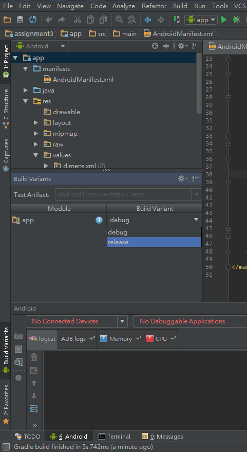Collapse the app module tree node
Screen dimensions: 247x452
click(15, 58)
